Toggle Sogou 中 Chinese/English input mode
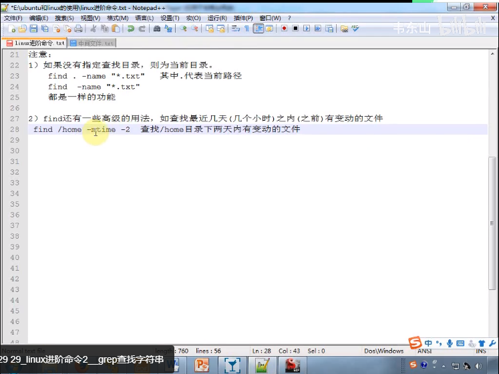The width and height of the screenshot is (499, 374). tap(428, 343)
